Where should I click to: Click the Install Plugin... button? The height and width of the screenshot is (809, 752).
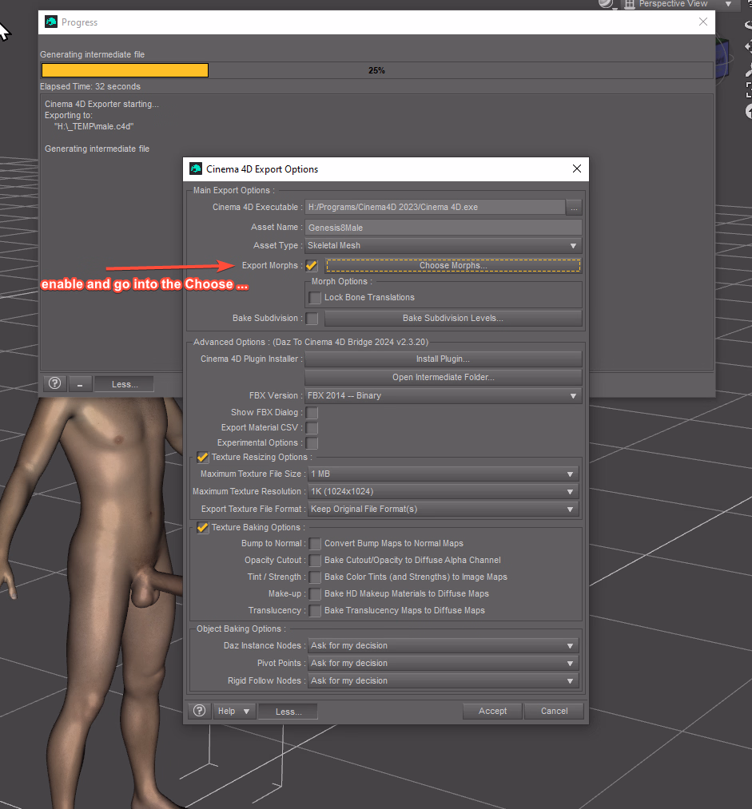click(x=444, y=359)
